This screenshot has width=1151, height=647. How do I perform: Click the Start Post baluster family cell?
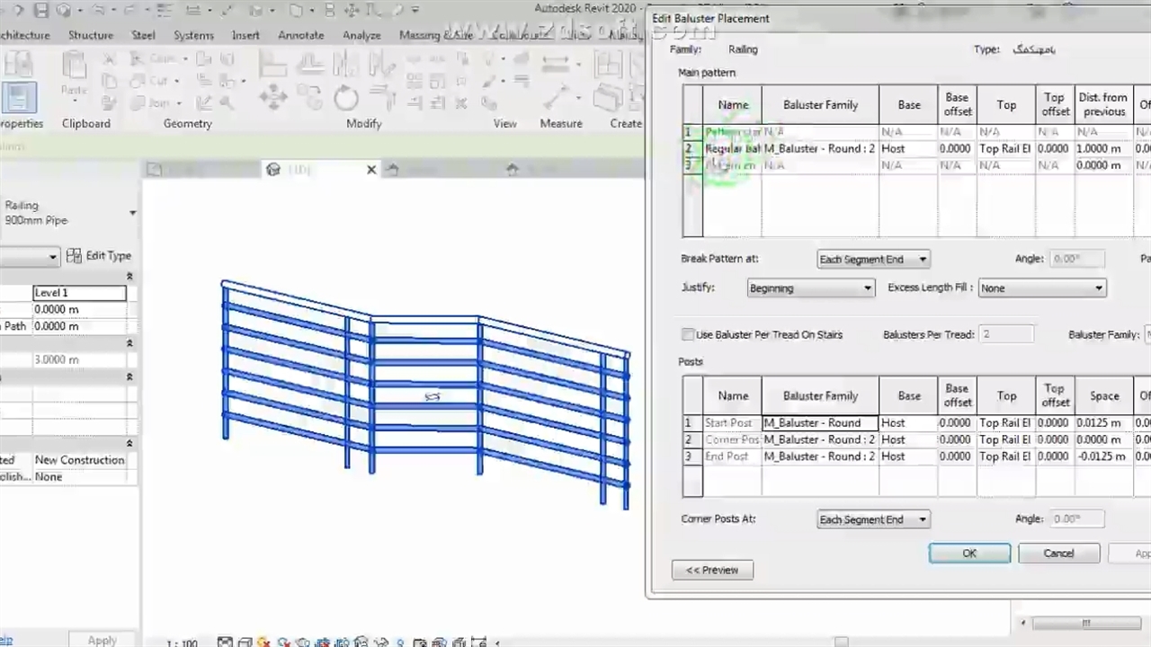point(819,423)
